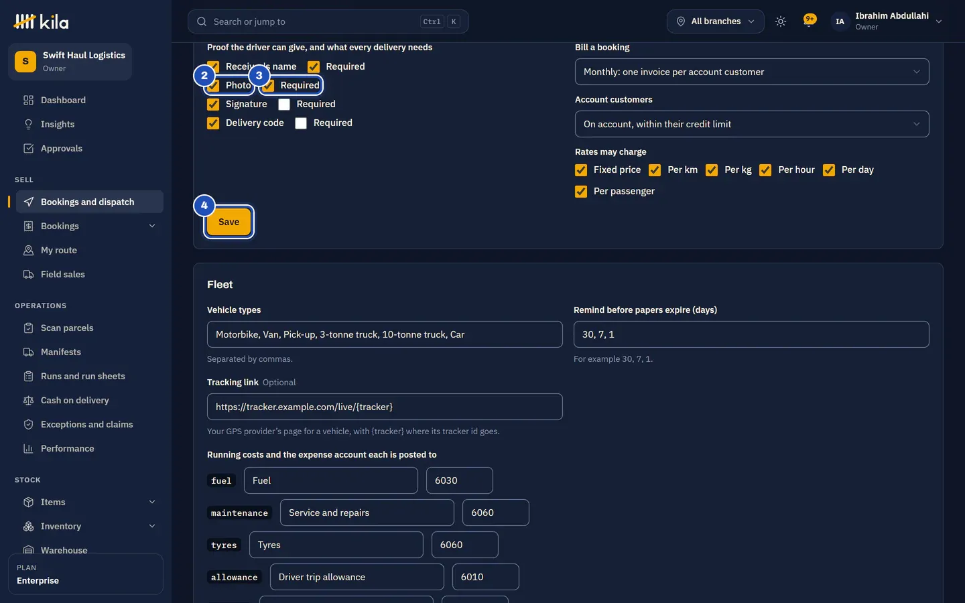Click the Exceptions and claims shield icon

(x=28, y=424)
